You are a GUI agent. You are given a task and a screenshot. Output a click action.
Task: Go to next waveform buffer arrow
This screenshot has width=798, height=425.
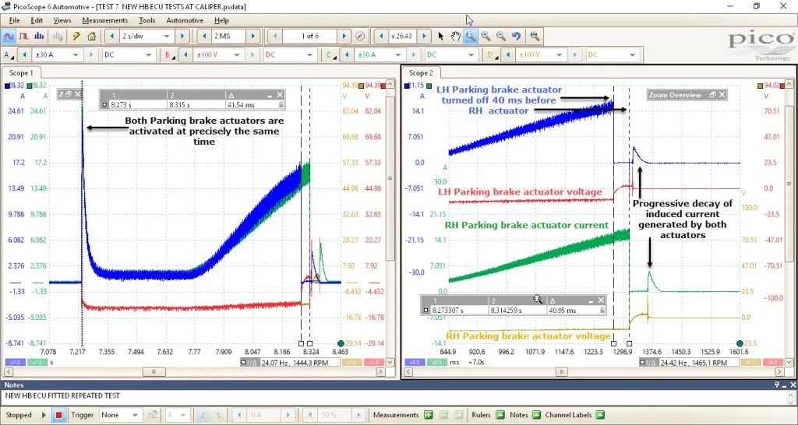click(344, 36)
